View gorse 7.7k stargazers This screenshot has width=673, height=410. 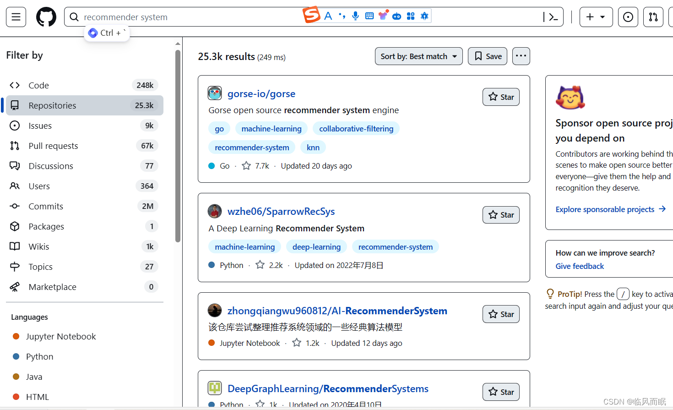click(256, 166)
